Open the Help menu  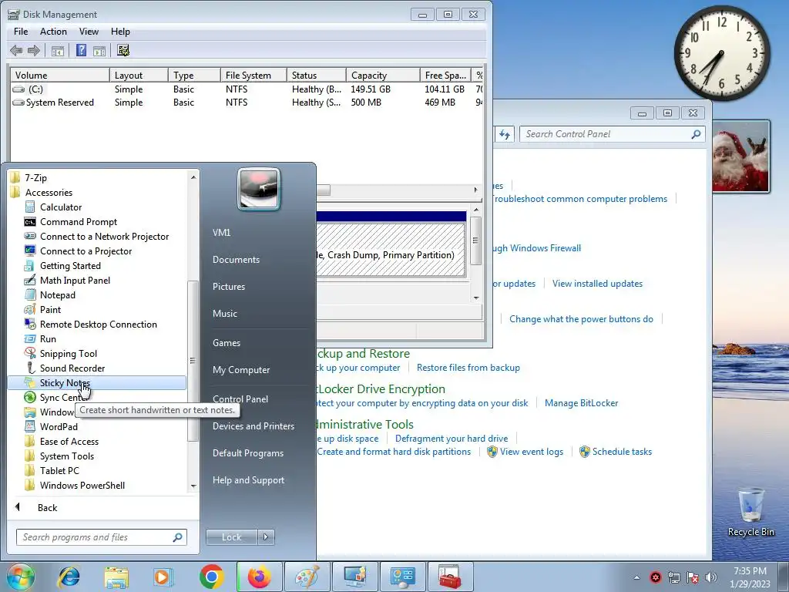(120, 31)
